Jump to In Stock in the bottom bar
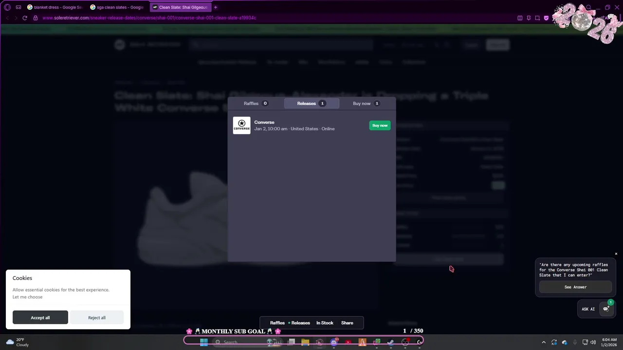This screenshot has width=623, height=350. pos(325,323)
